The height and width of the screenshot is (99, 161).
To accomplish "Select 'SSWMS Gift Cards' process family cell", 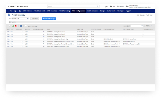I will click(x=108, y=39).
